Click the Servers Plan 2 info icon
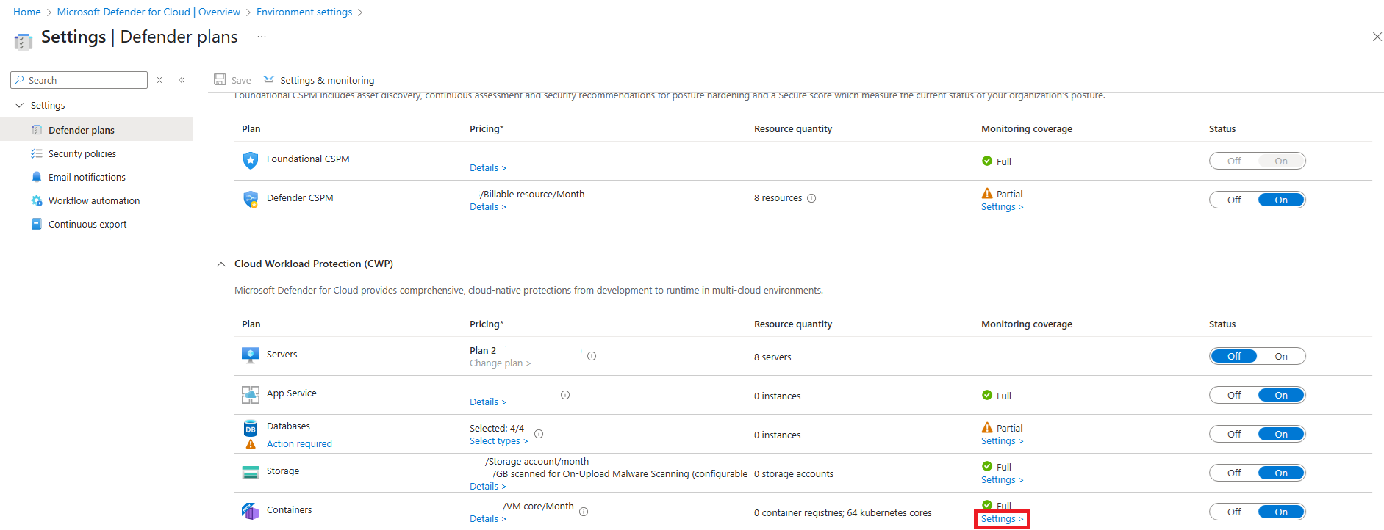The width and height of the screenshot is (1384, 530). [x=592, y=356]
